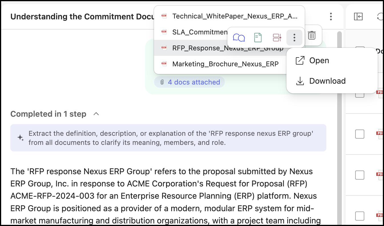
Task: Select RFP_Response_Nexus_ERP_Group in the attachments list
Action: (220, 48)
